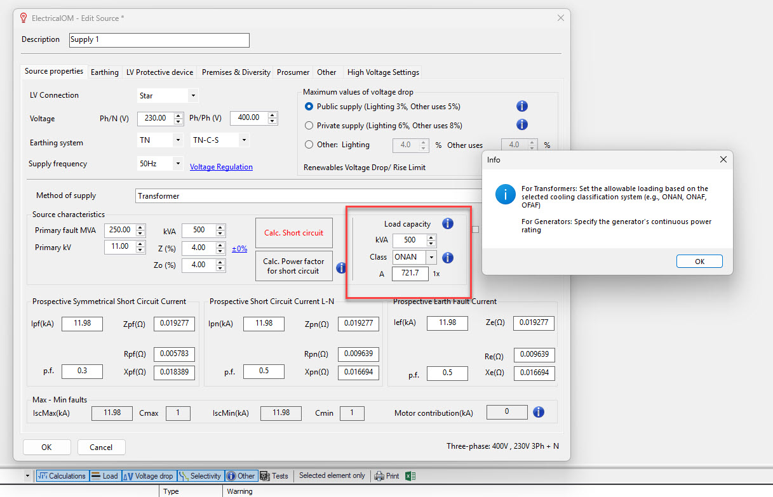Open the Premises & Diversity tab
773x497 pixels.
(x=235, y=72)
